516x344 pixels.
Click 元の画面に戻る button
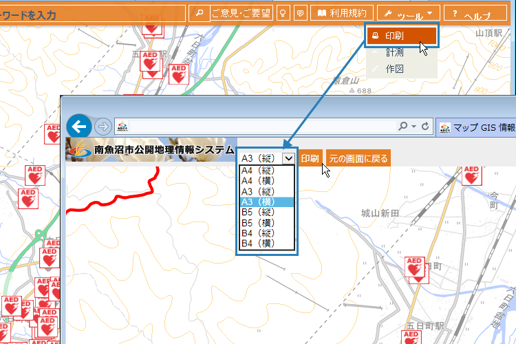pyautogui.click(x=358, y=158)
